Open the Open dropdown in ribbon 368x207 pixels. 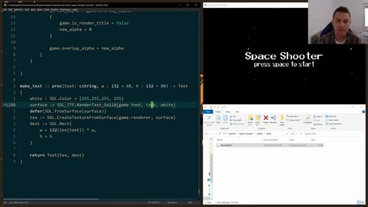pyautogui.click(x=317, y=116)
